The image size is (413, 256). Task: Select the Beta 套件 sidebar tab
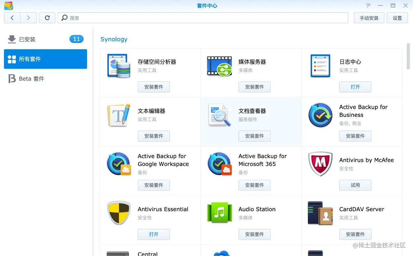tap(45, 79)
